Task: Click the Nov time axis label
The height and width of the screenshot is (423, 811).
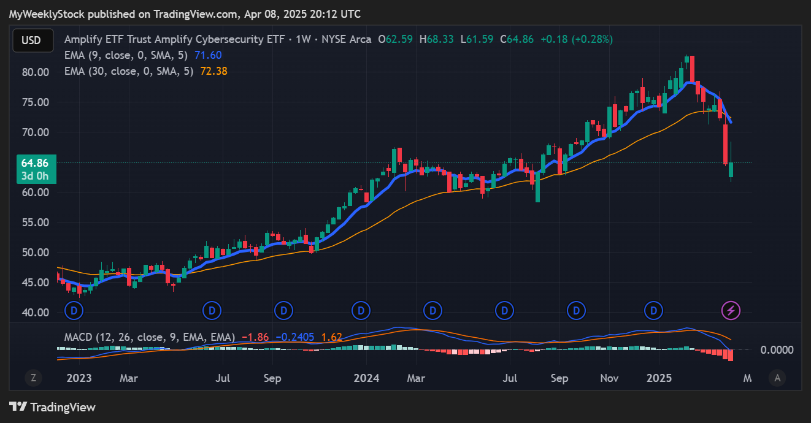Action: click(x=609, y=378)
